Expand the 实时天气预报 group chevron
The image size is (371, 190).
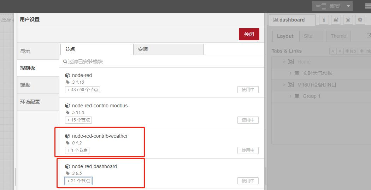[x=290, y=73]
